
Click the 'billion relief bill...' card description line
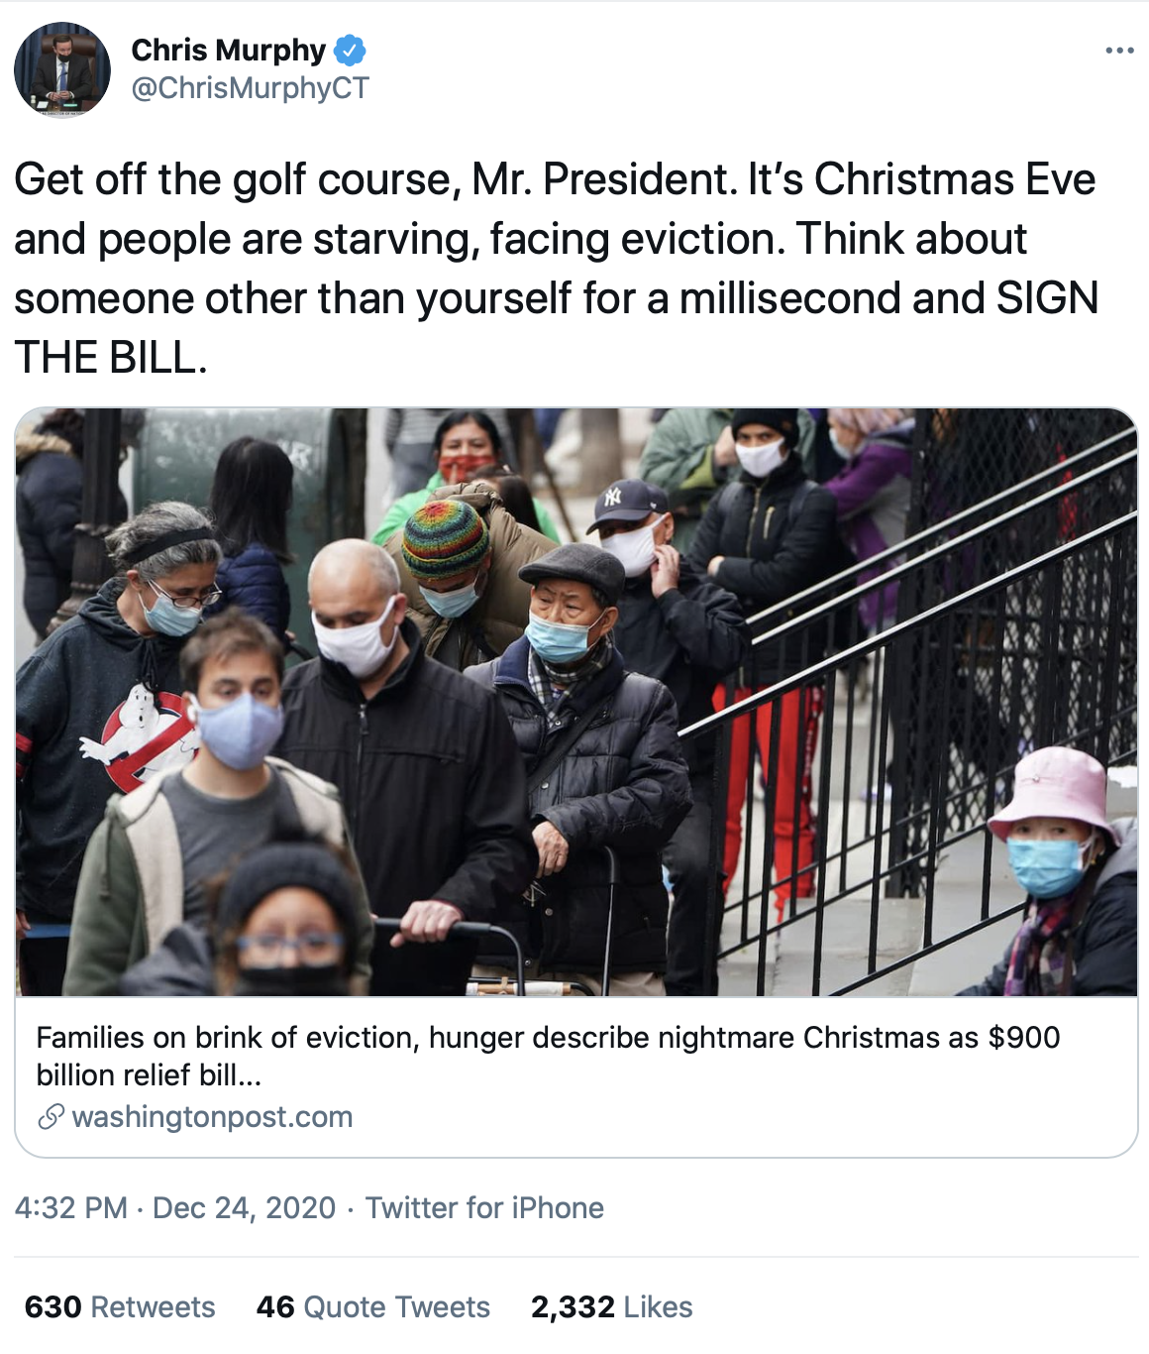point(149,1075)
